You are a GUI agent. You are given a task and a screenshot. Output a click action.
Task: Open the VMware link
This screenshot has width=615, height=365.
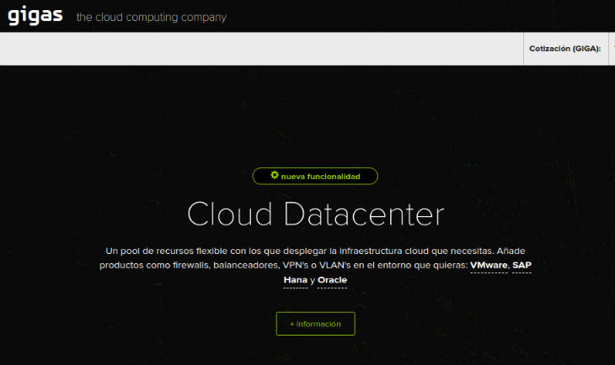pos(489,265)
